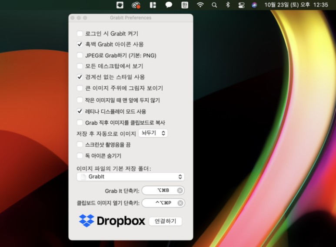Open the Bluetooth menu bar icon
Screen dimensions: 336x247
tap(228, 5)
